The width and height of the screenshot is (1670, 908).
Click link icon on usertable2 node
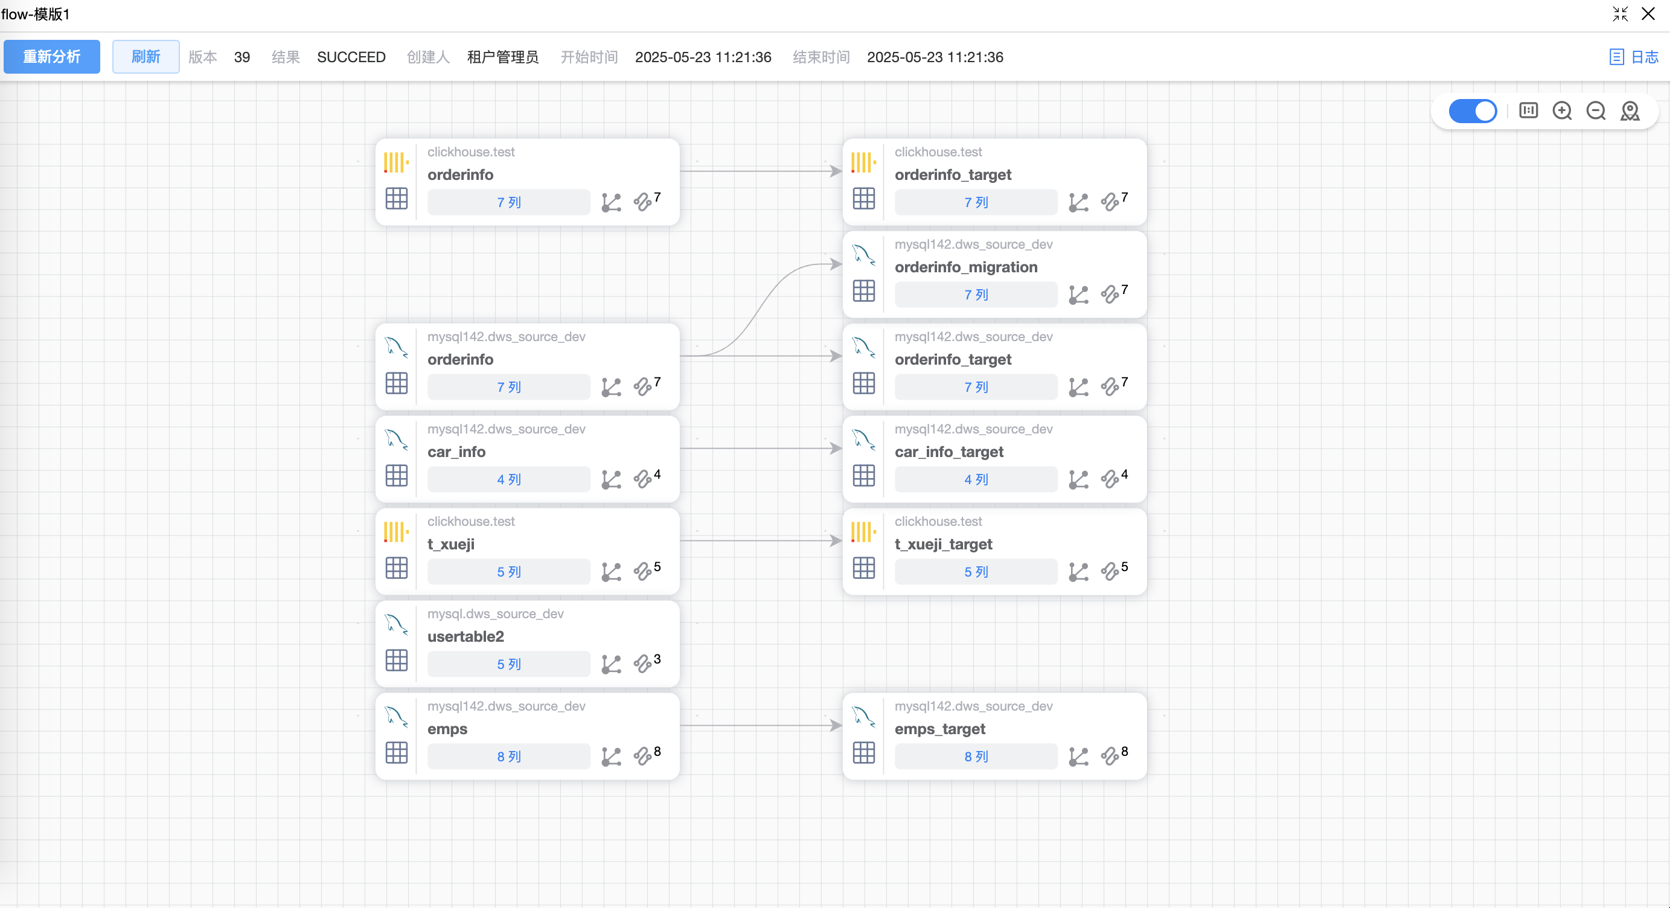tap(642, 664)
